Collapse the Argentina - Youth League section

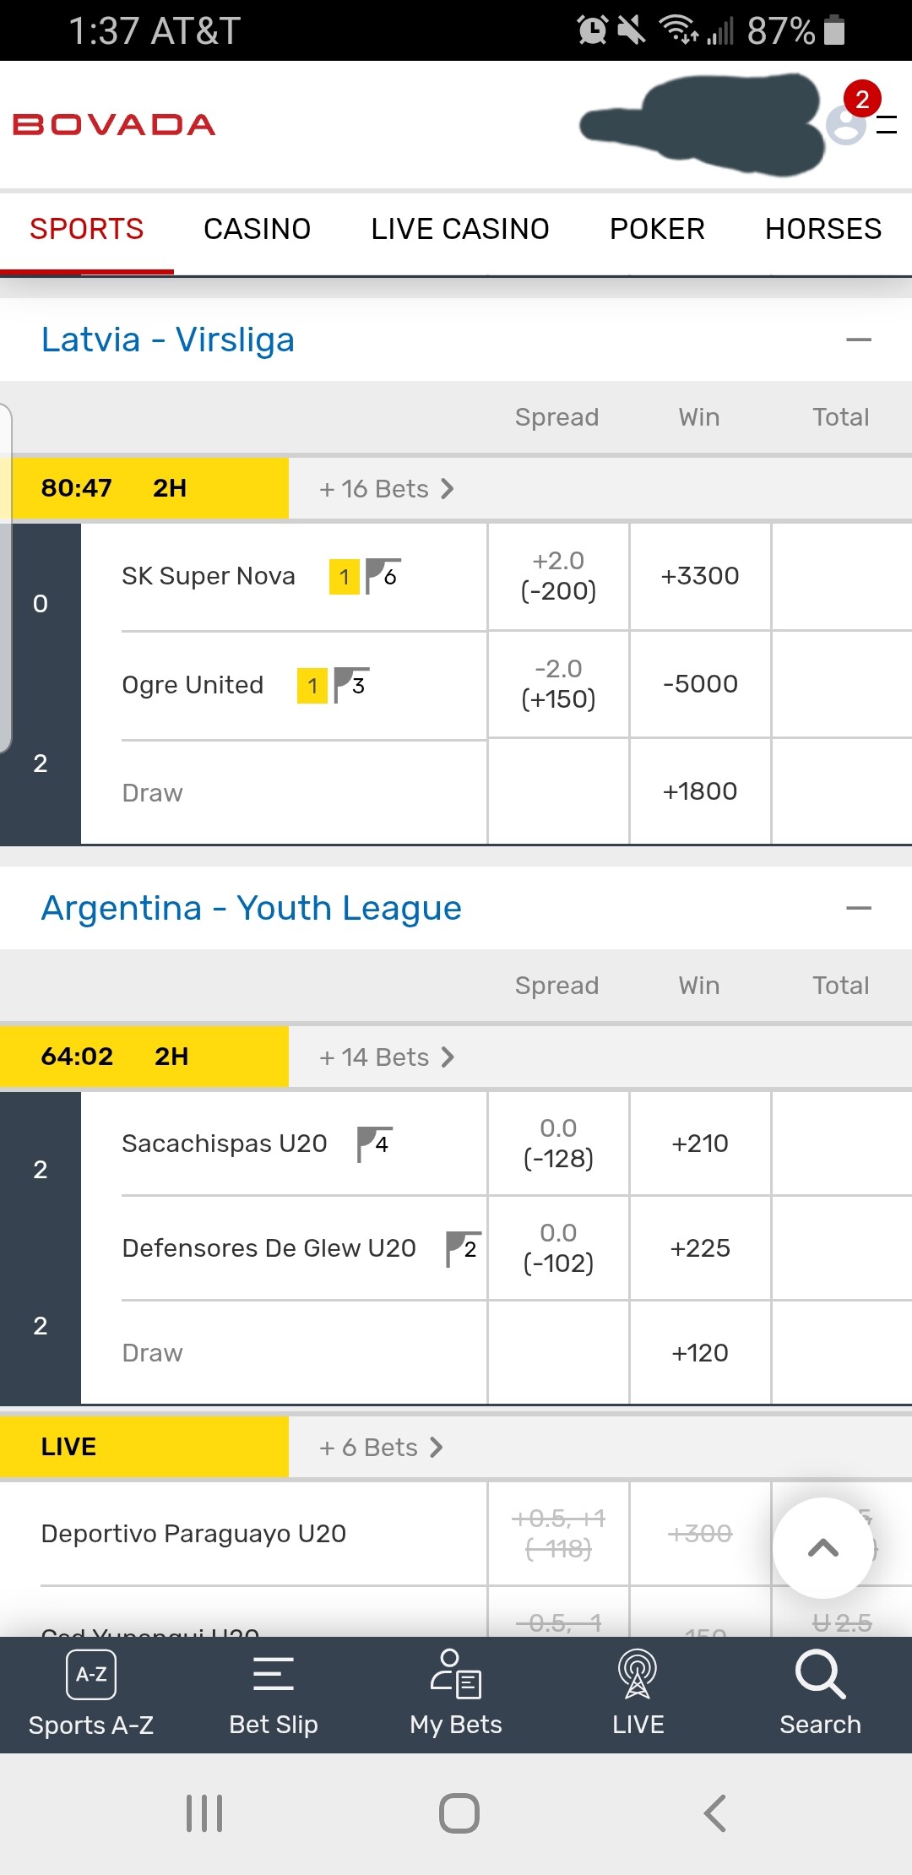[858, 908]
